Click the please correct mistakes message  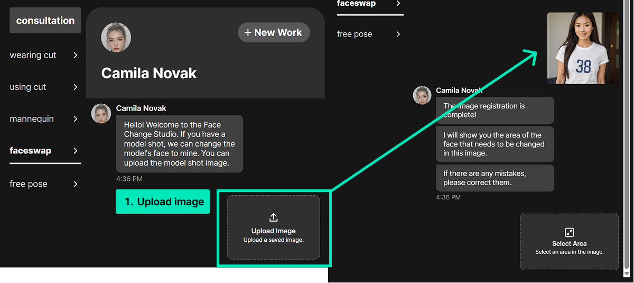coord(495,178)
